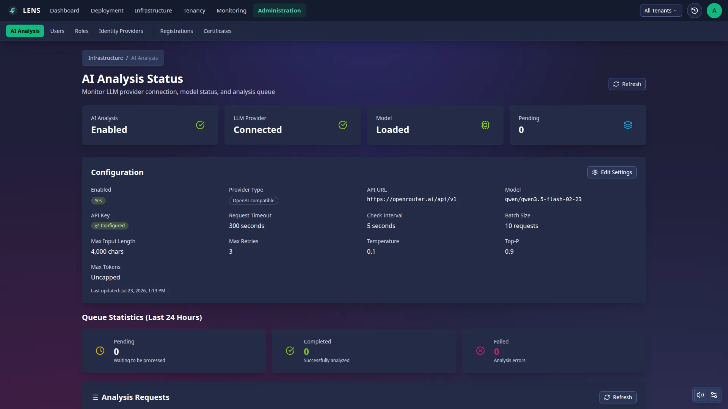Viewport: 728px width, 409px height.
Task: Toggle the sound speaker icon
Action: (700, 395)
